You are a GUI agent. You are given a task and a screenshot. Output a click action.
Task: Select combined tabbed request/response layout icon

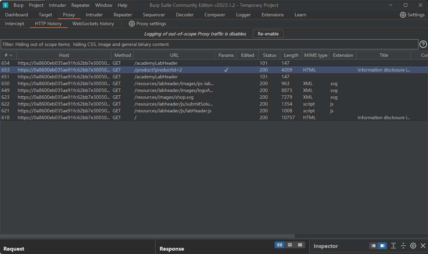pyautogui.click(x=300, y=245)
